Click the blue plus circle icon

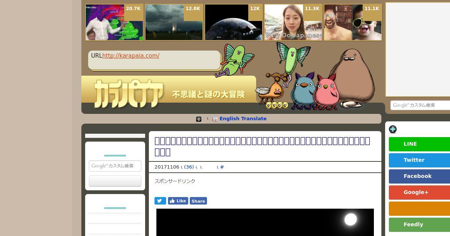tap(393, 129)
